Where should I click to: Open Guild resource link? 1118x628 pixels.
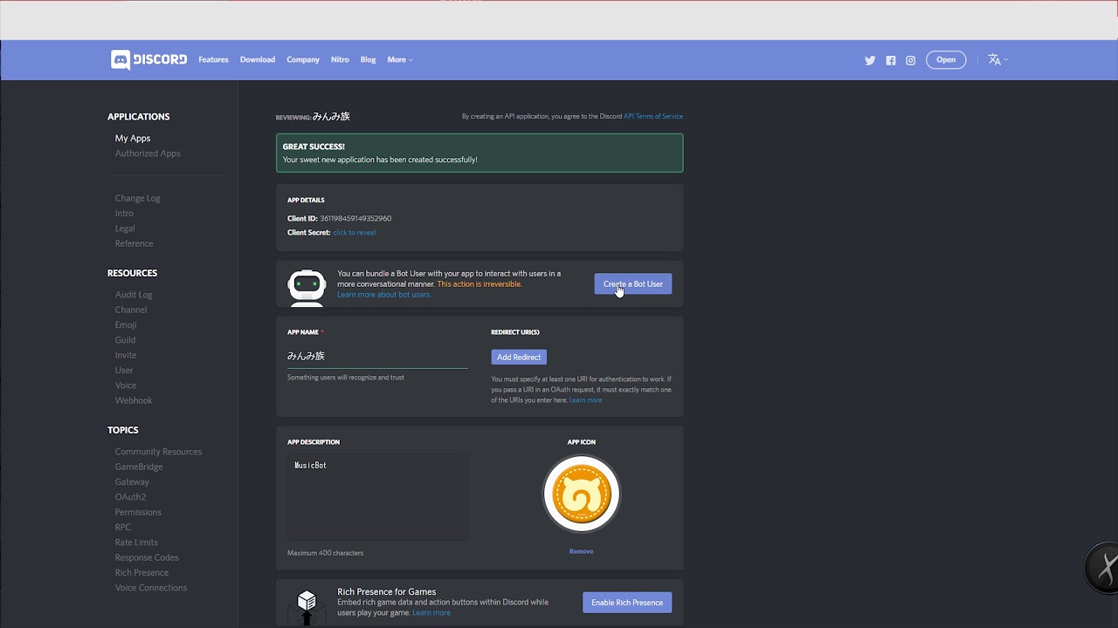tap(126, 340)
